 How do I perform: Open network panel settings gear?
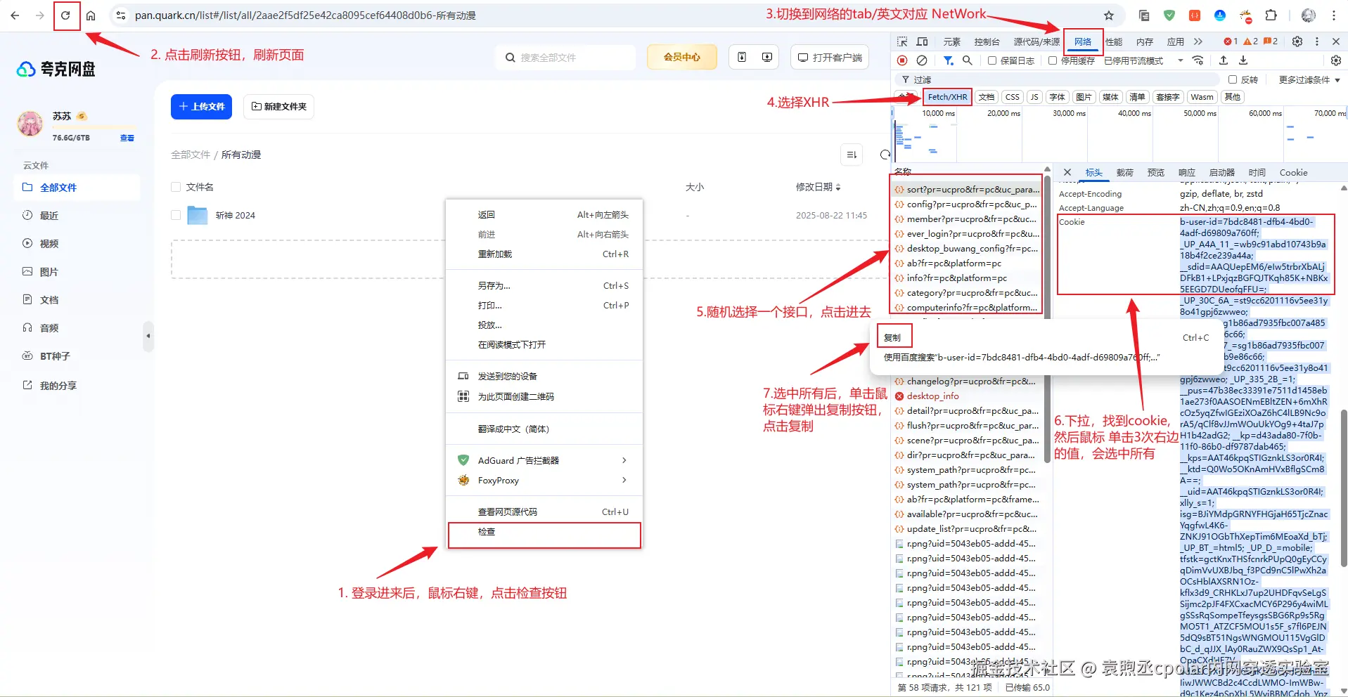1336,60
